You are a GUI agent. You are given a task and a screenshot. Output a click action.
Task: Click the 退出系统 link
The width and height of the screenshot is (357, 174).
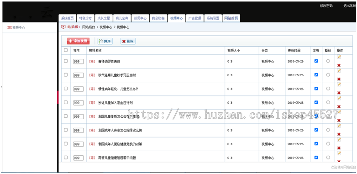click(350, 6)
